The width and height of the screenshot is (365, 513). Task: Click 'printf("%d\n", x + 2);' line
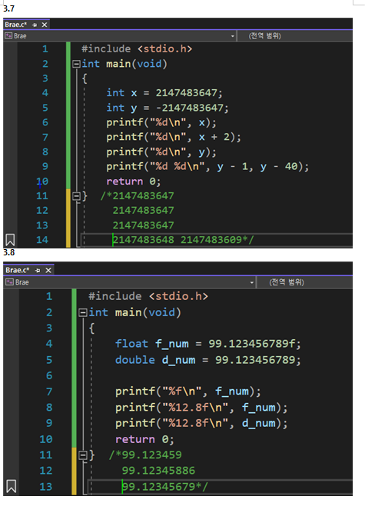pyautogui.click(x=174, y=137)
